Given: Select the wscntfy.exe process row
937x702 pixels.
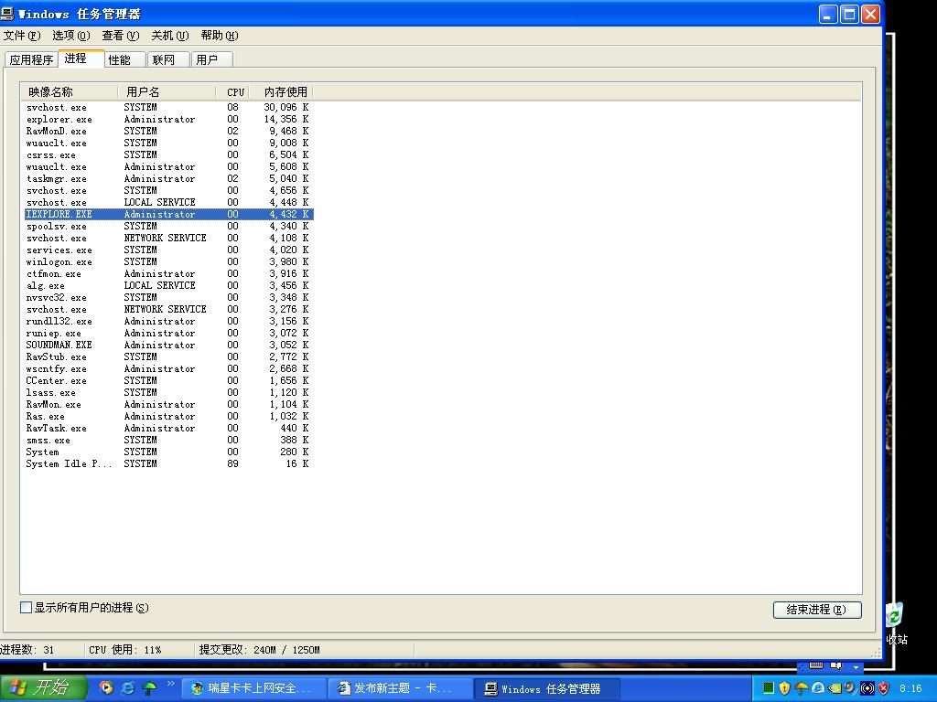Looking at the screenshot, I should point(169,369).
